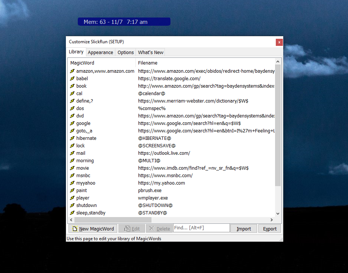348x273 pixels.
Task: Click the lightning icon next to hibernate
Action: (x=72, y=138)
